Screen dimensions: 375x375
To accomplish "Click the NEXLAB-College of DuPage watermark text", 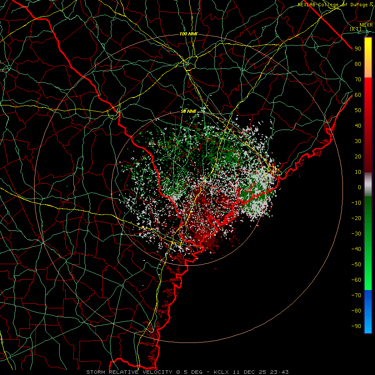I will coord(335,5).
